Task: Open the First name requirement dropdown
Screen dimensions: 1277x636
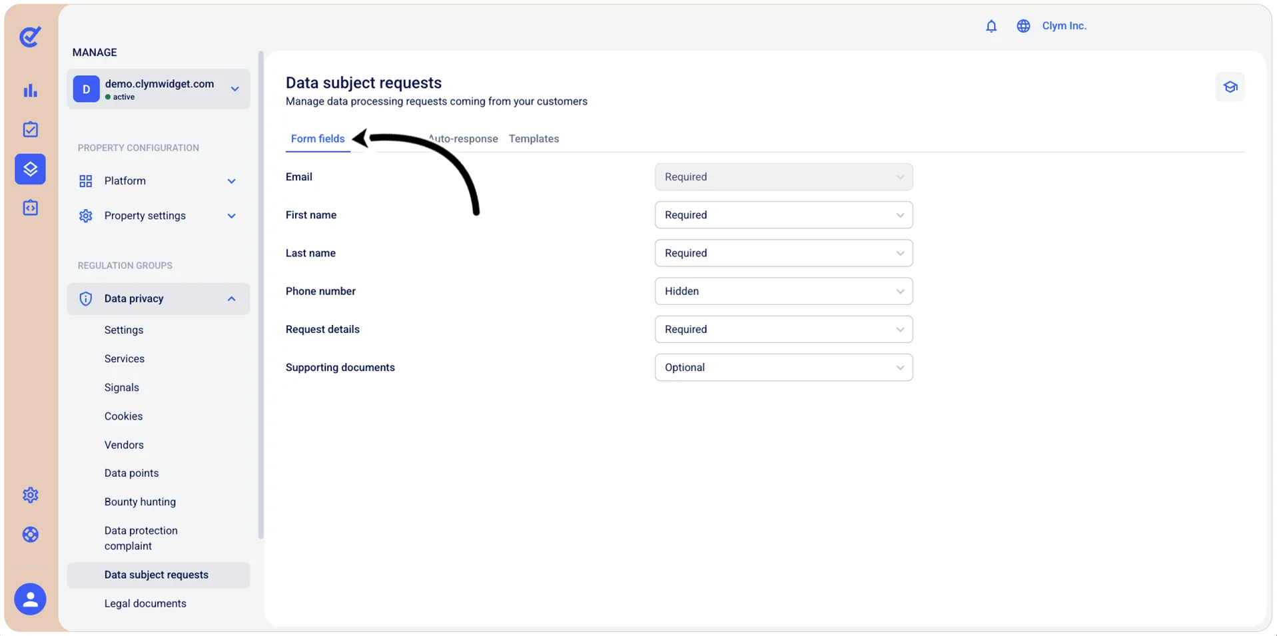Action: coord(783,215)
